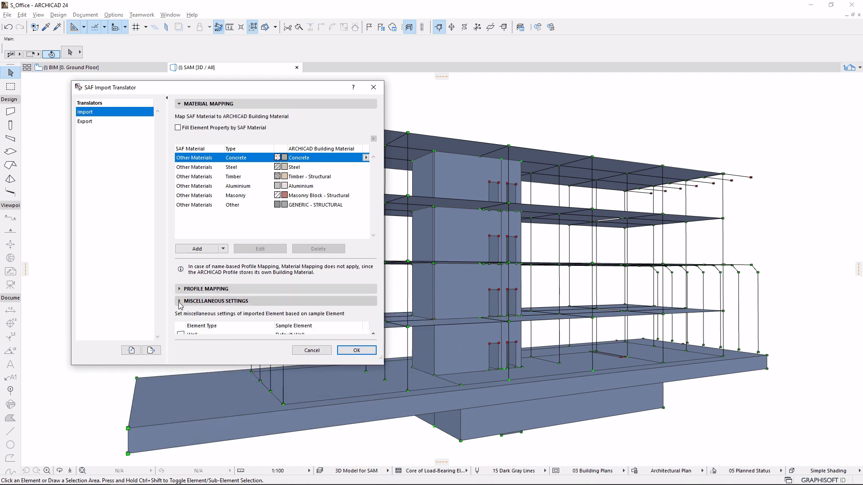
Task: Open the Add dropdown arrow
Action: 223,248
